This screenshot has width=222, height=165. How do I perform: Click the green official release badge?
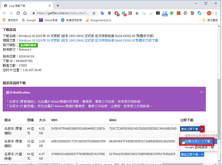(28, 45)
